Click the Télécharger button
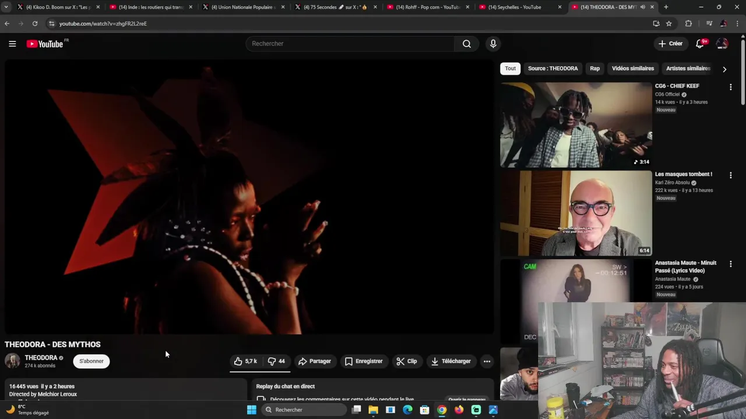 click(451, 361)
